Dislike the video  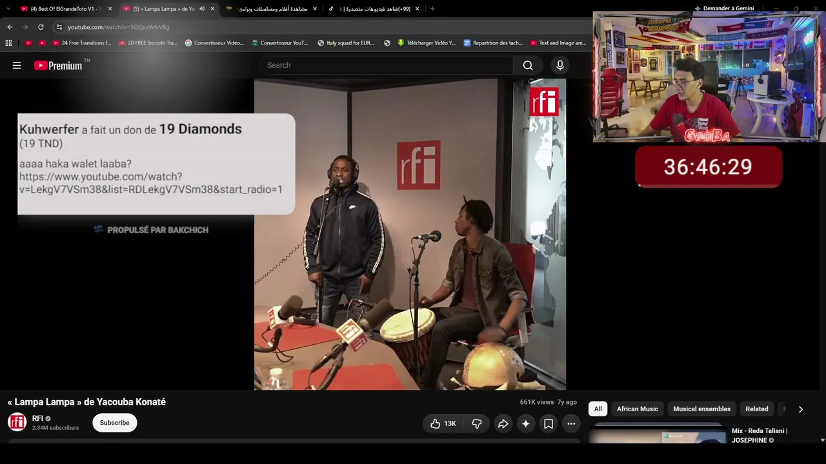477,423
